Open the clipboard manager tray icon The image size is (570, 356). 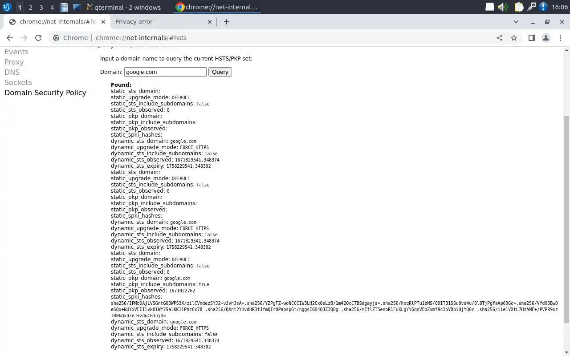(x=519, y=7)
